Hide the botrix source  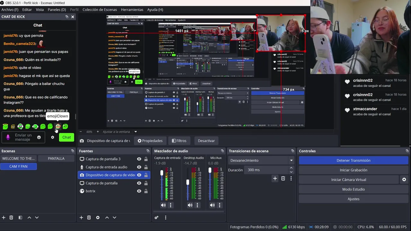click(139, 191)
